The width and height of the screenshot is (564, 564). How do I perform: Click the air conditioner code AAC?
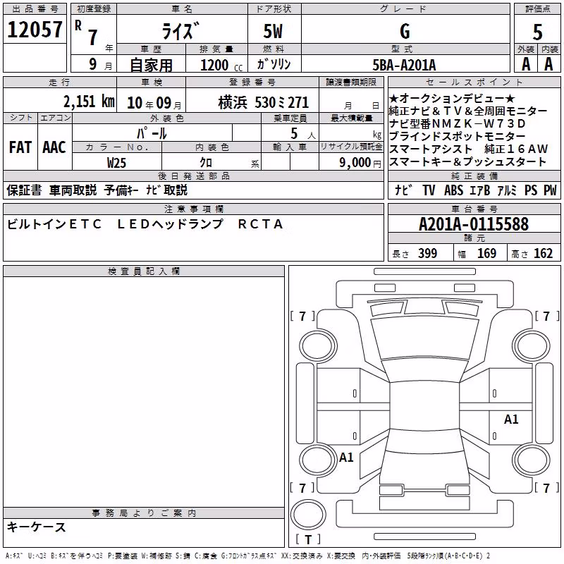coord(54,147)
